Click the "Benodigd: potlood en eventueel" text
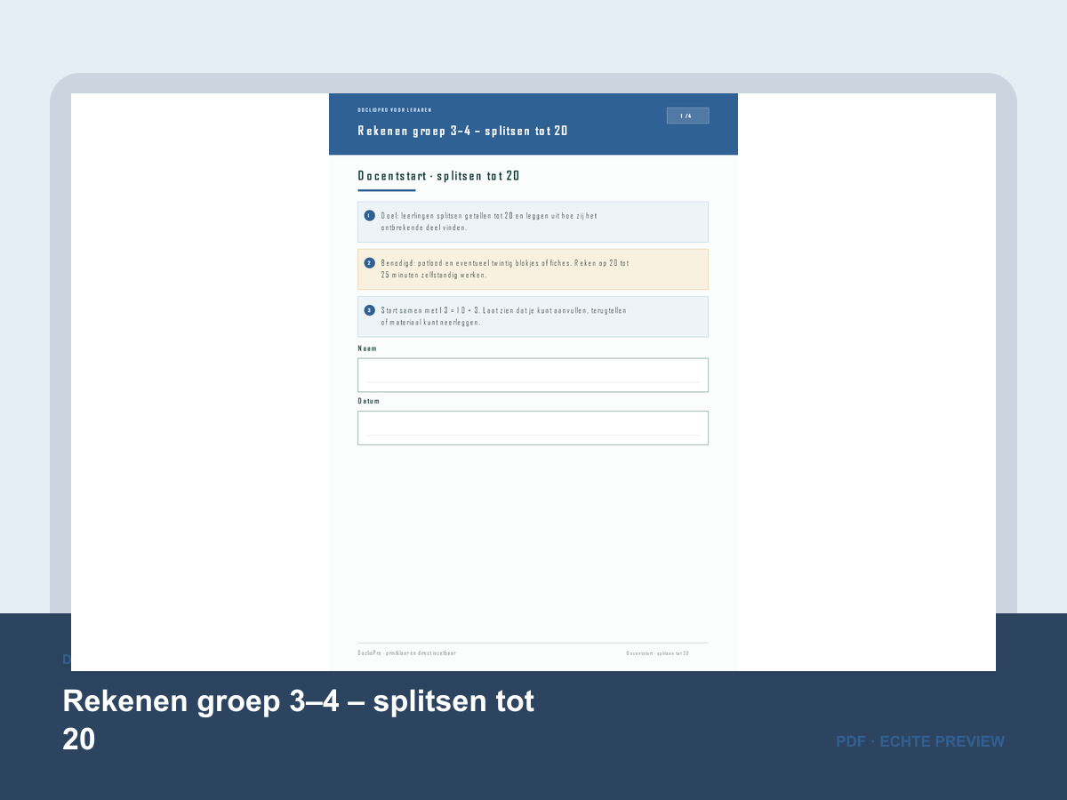 pyautogui.click(x=505, y=269)
